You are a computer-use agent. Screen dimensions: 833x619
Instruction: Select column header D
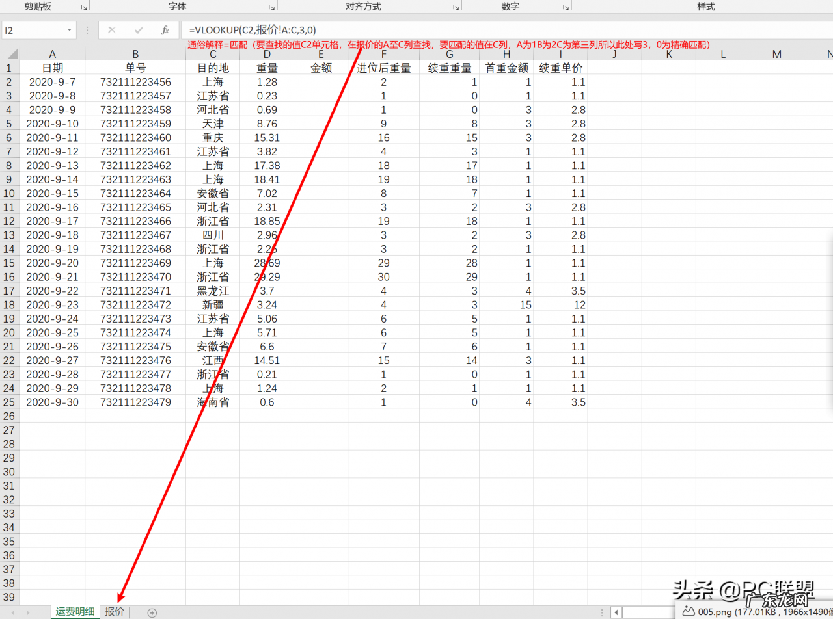click(x=266, y=53)
